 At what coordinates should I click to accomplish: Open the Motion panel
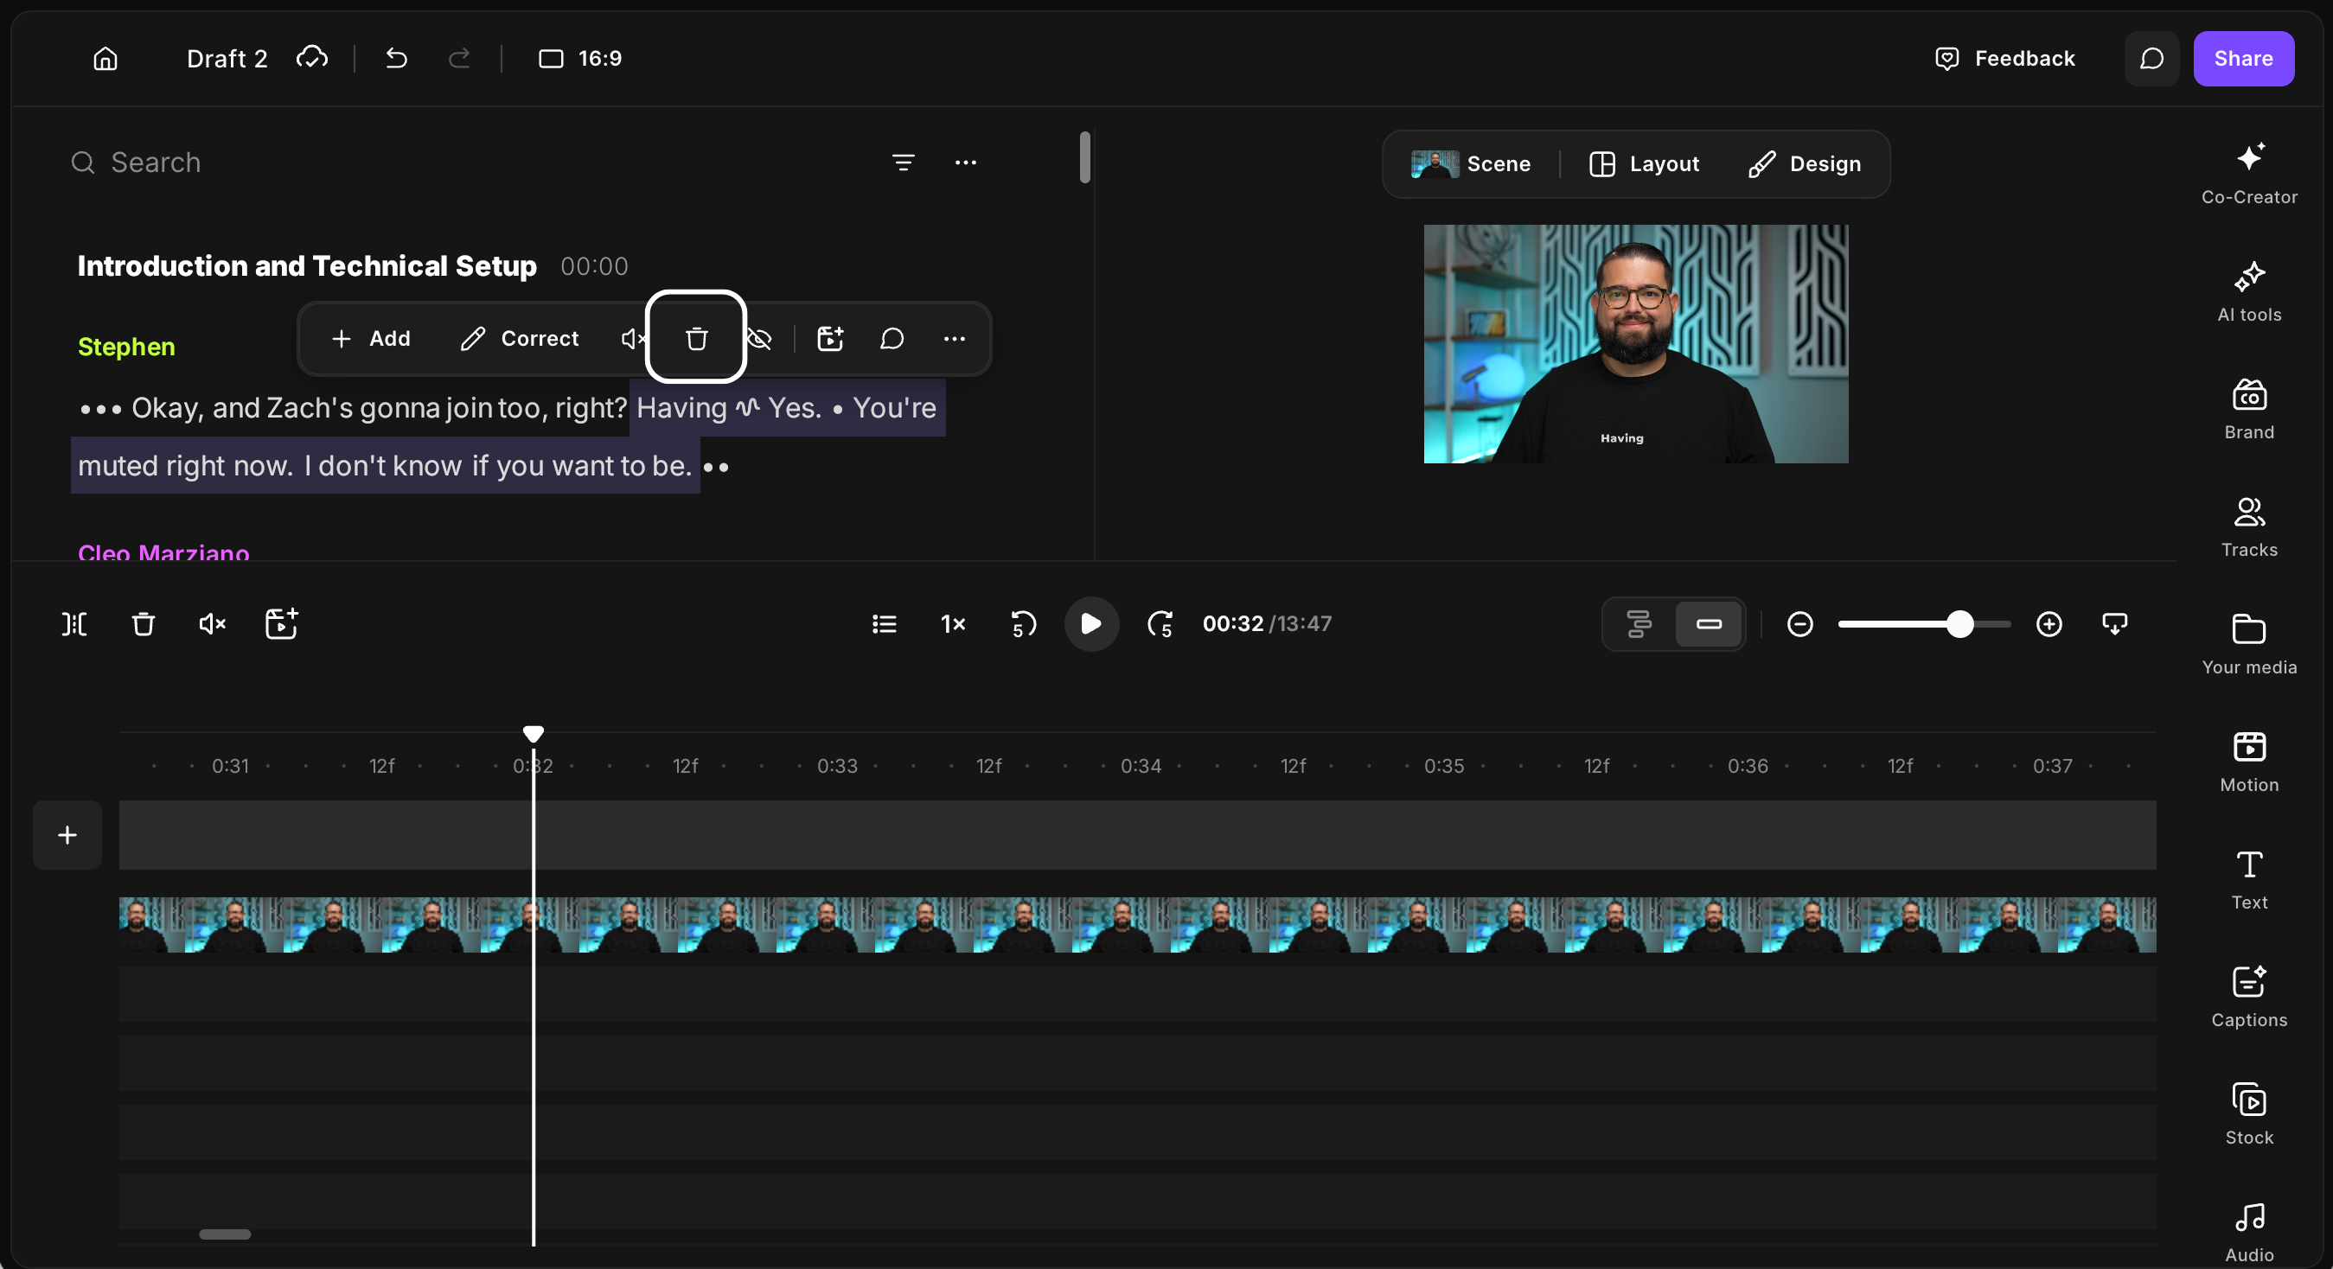2249,762
